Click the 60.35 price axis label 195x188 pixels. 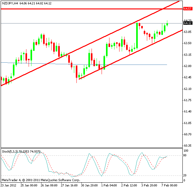click(x=188, y=146)
